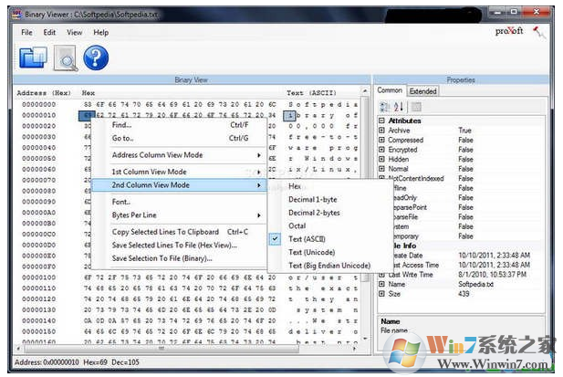
Task: Click address row 00000000
Action: (x=39, y=104)
